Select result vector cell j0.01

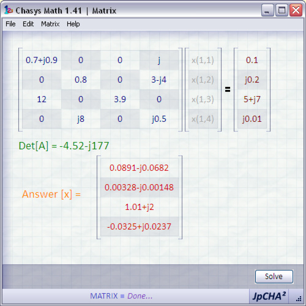tap(252, 119)
